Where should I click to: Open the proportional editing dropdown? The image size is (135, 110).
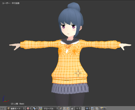click(x=78, y=108)
